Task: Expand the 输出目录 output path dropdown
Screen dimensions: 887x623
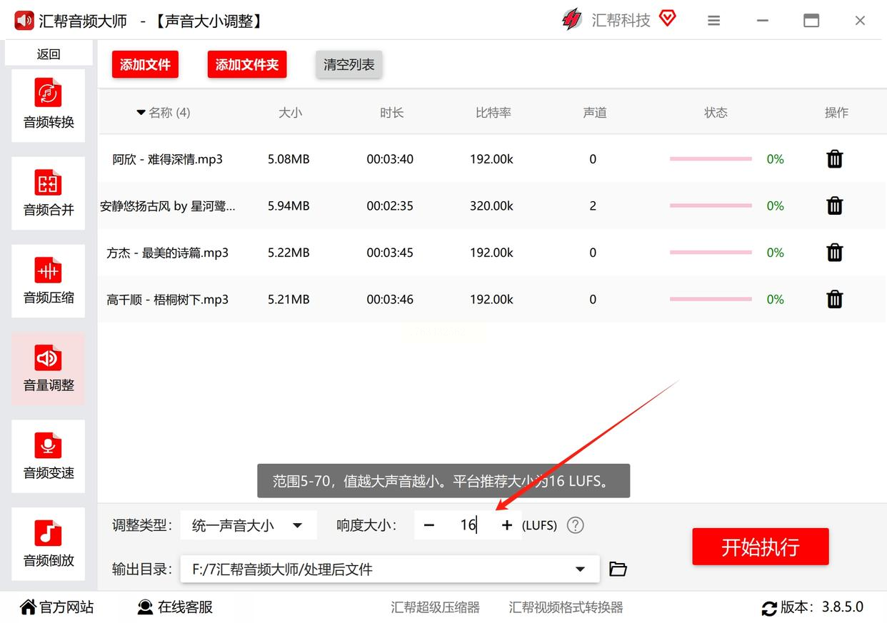Action: point(580,569)
